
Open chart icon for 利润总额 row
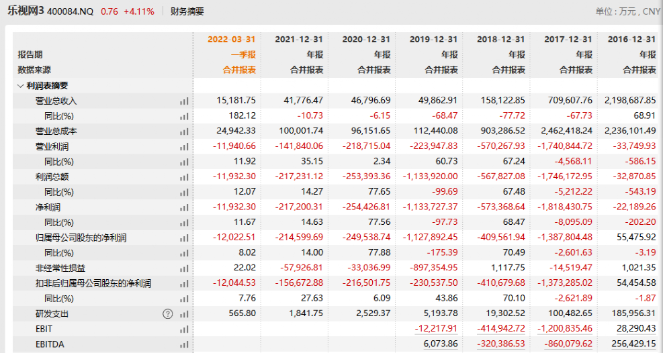click(184, 177)
